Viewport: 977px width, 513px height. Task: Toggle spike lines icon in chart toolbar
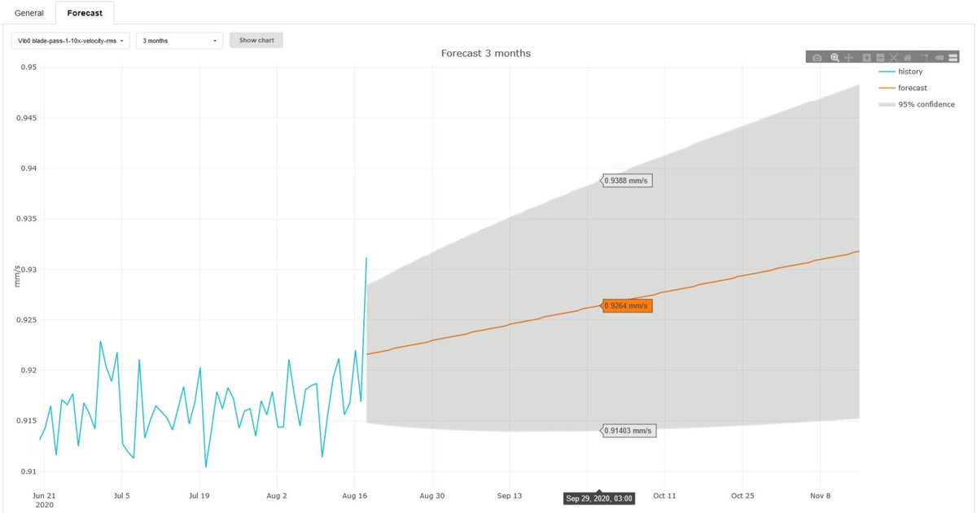tap(925, 58)
